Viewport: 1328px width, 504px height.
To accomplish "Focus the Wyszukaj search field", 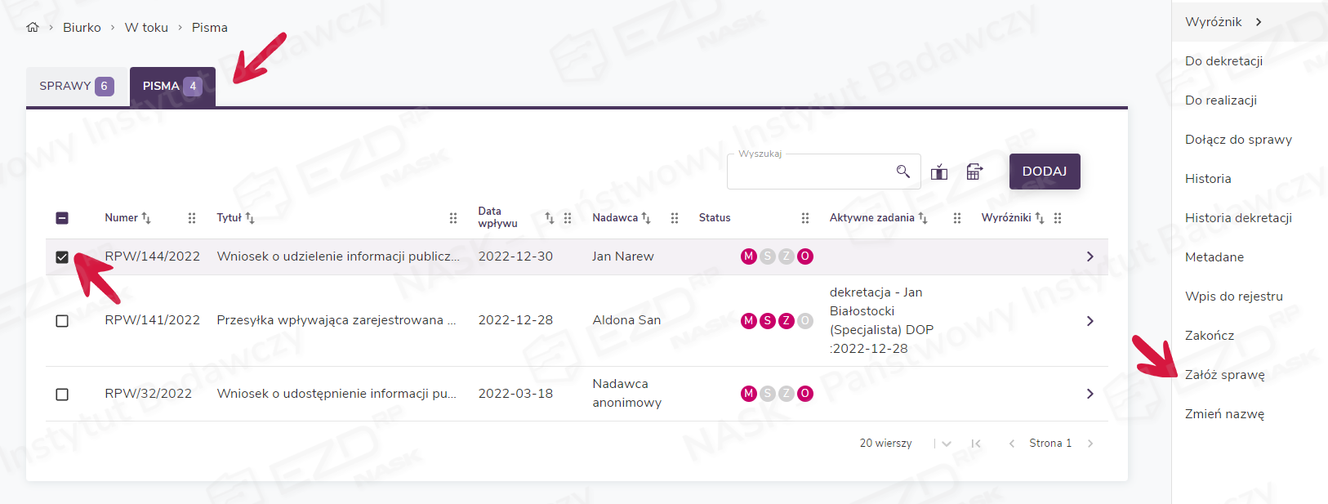I will pyautogui.click(x=809, y=172).
